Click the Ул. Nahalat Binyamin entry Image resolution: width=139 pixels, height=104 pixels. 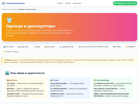coord(69,90)
